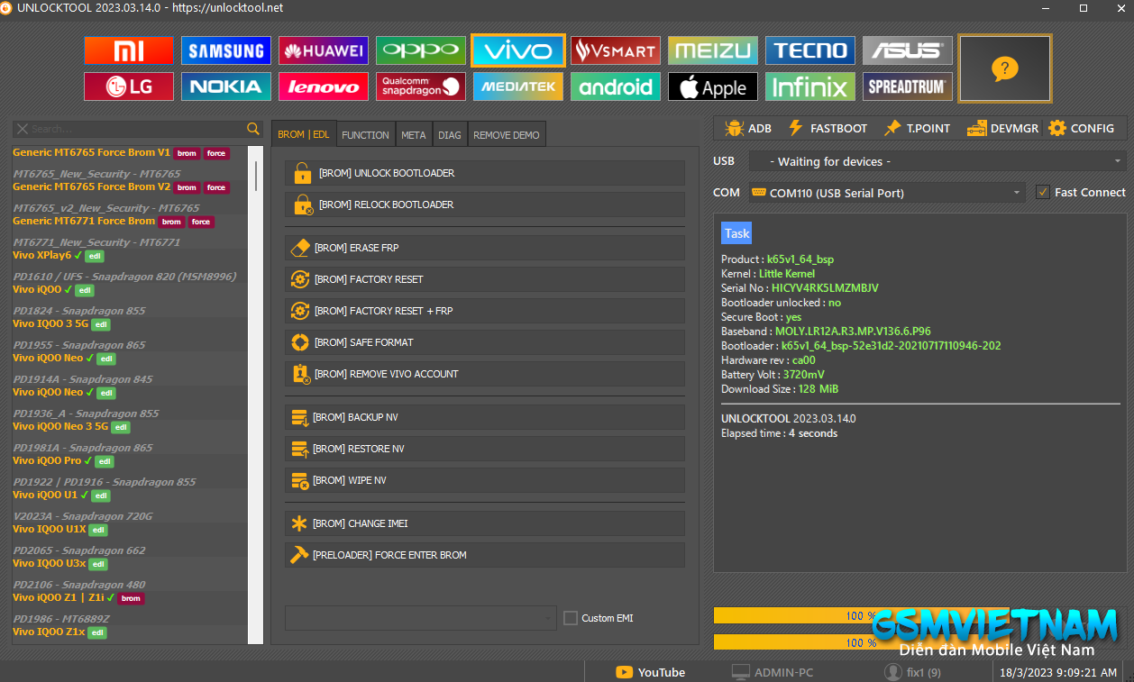Image resolution: width=1134 pixels, height=682 pixels.
Task: Click [BROM] CHANGE IMEI
Action: point(485,523)
